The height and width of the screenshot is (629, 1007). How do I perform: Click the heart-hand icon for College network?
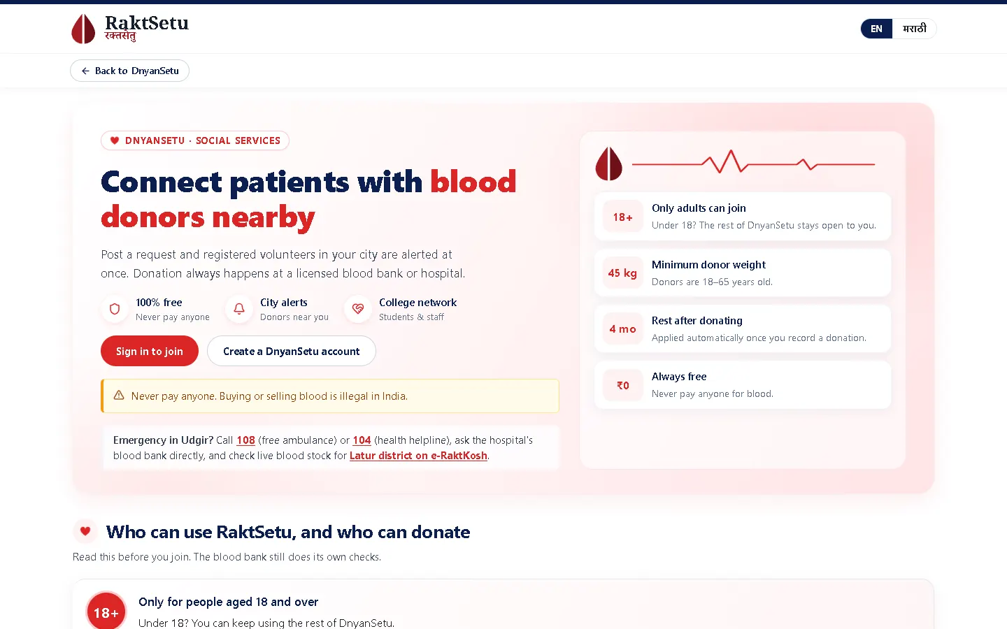click(x=358, y=309)
